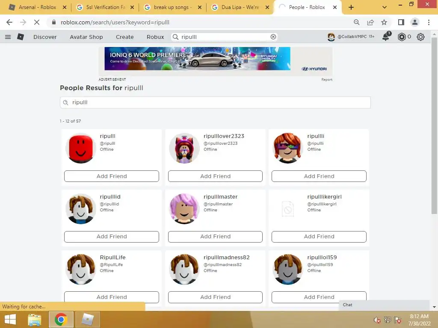Open the Robux balance icon

tap(401, 37)
